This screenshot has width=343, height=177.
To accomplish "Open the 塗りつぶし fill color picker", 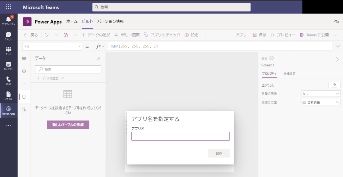I will click(334, 85).
